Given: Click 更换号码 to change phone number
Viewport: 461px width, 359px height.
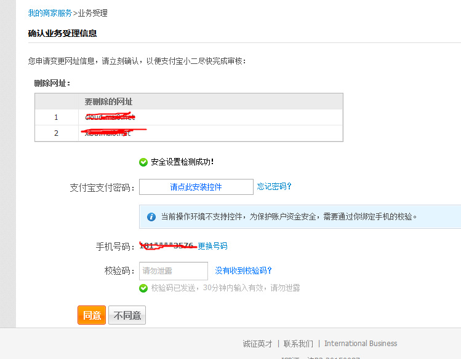Looking at the screenshot, I should pyautogui.click(x=212, y=246).
